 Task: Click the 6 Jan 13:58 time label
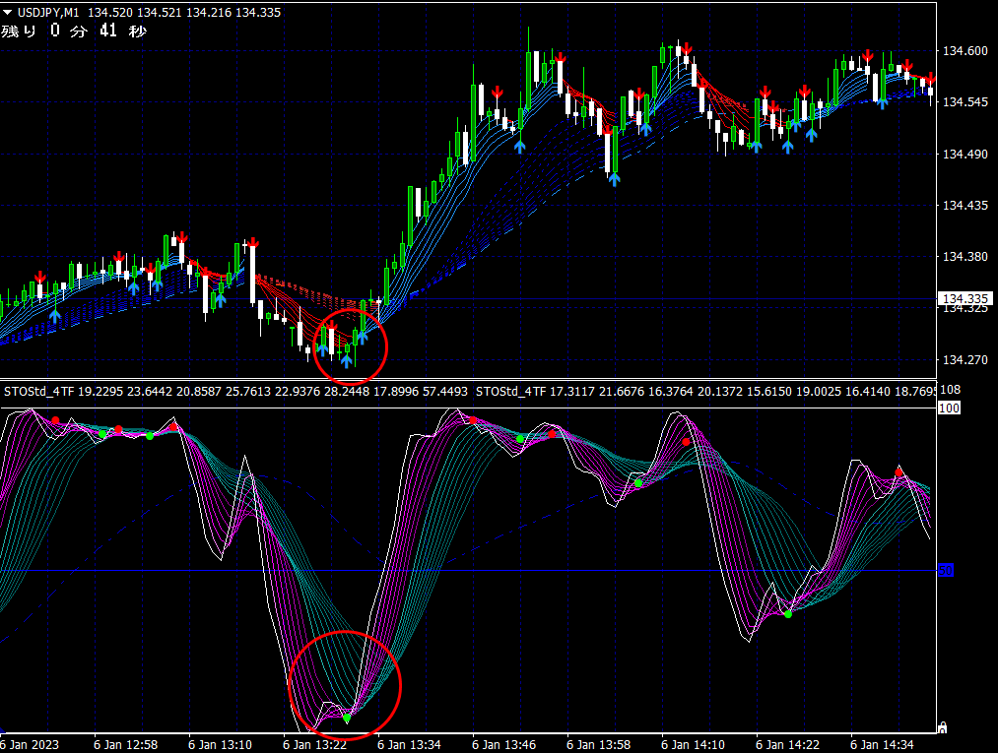(x=598, y=744)
